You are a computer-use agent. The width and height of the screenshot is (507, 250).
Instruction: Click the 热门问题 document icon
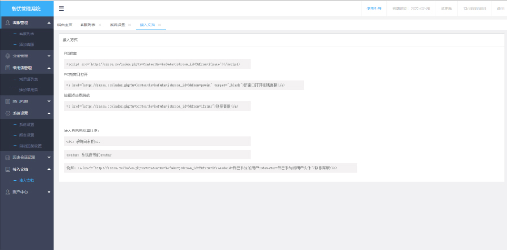[8, 101]
